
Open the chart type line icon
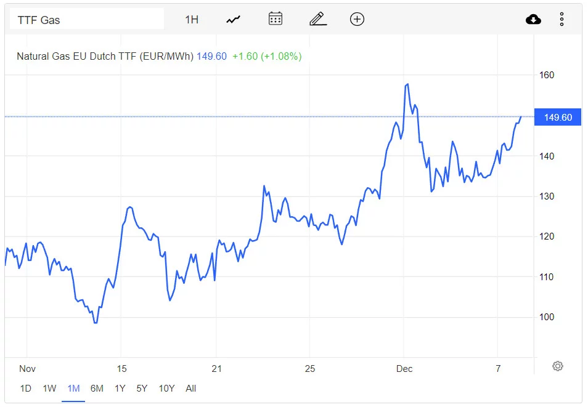coord(233,20)
